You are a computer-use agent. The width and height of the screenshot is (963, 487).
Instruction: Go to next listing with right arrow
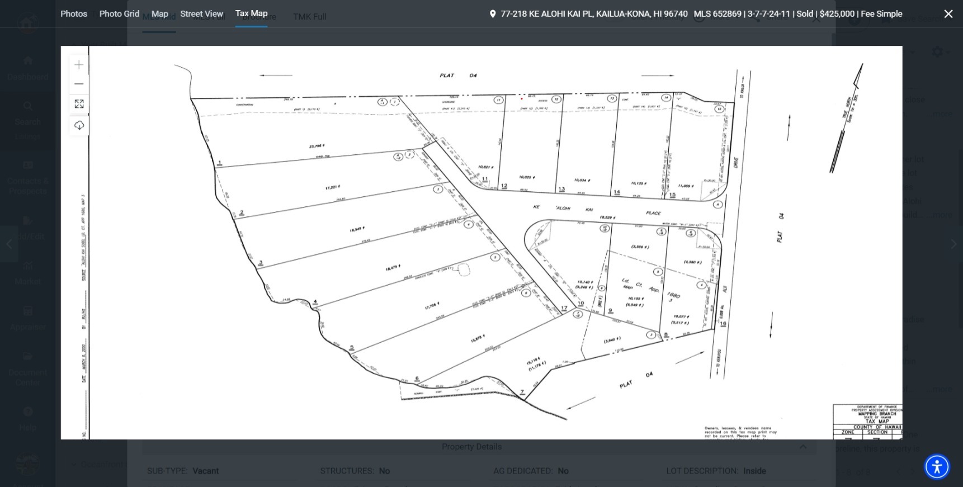coord(953,244)
